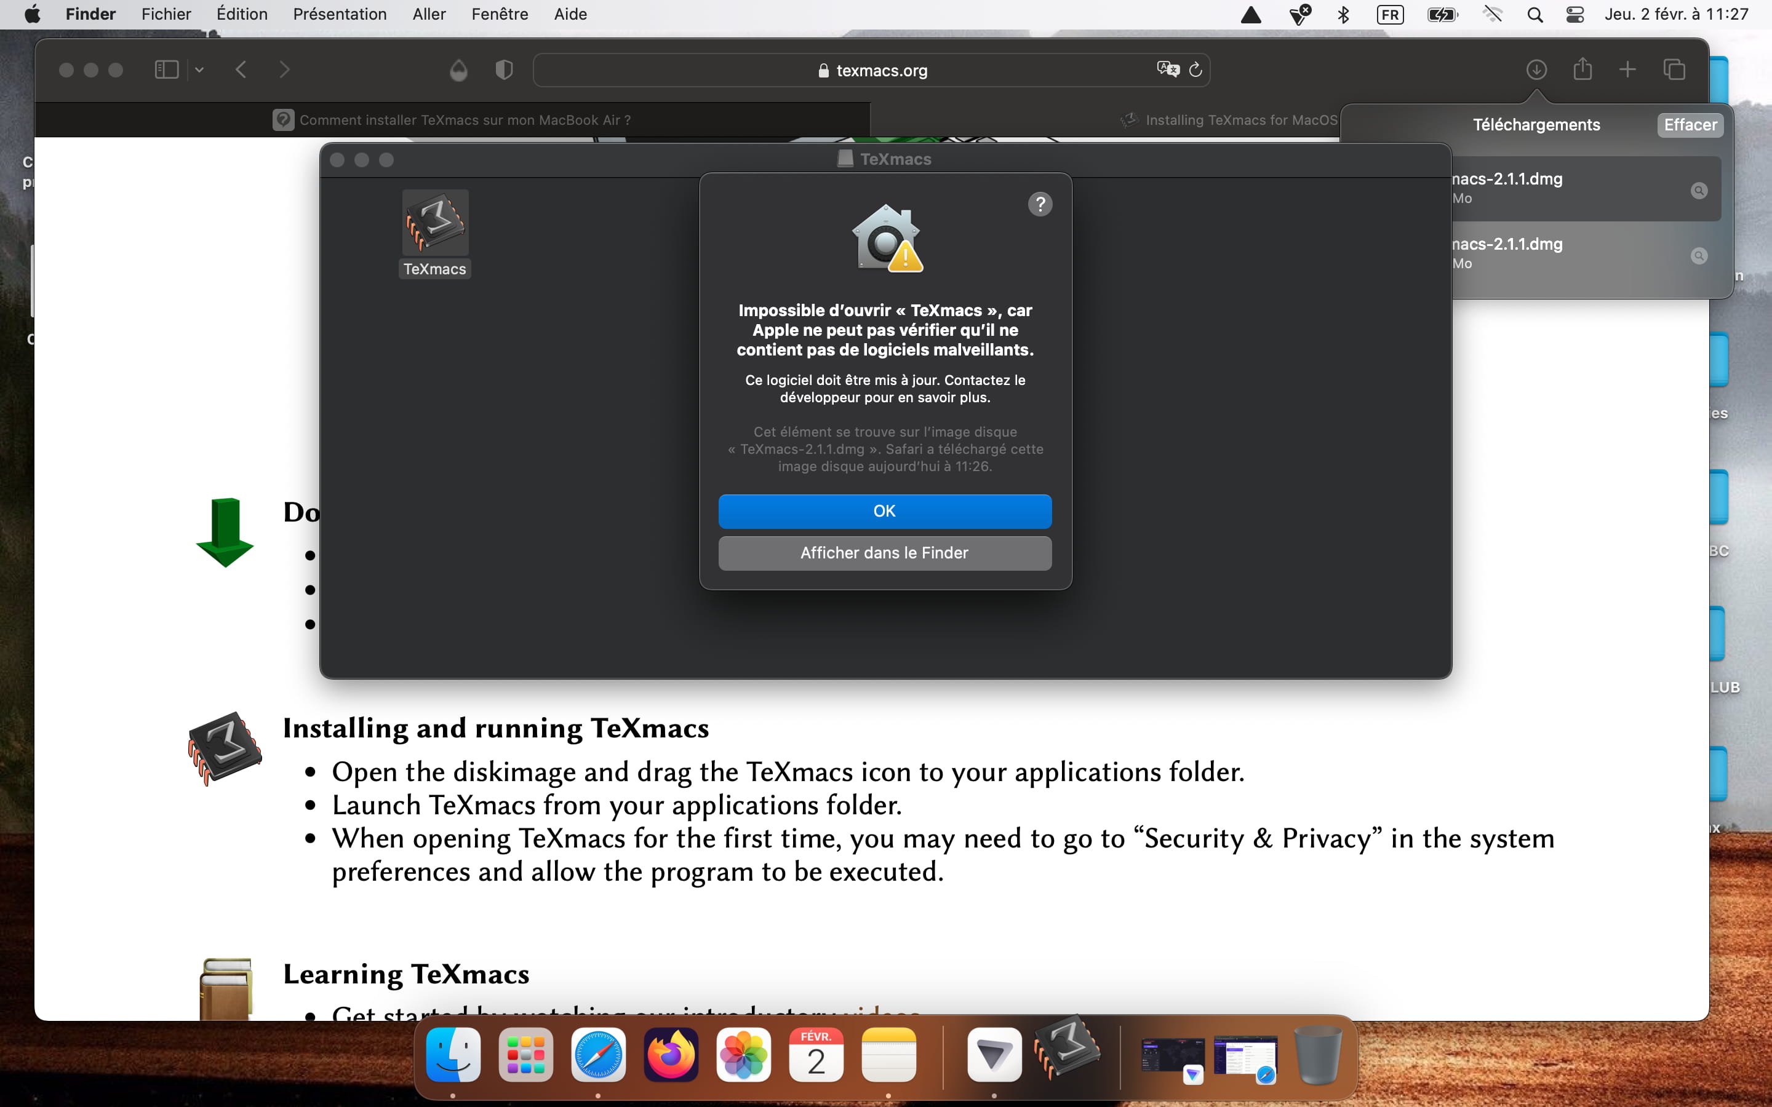Open the Fenêtre menu
1772x1107 pixels.
pos(500,14)
